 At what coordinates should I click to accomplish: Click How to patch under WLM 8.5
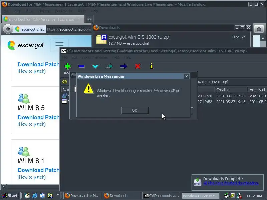point(32,124)
